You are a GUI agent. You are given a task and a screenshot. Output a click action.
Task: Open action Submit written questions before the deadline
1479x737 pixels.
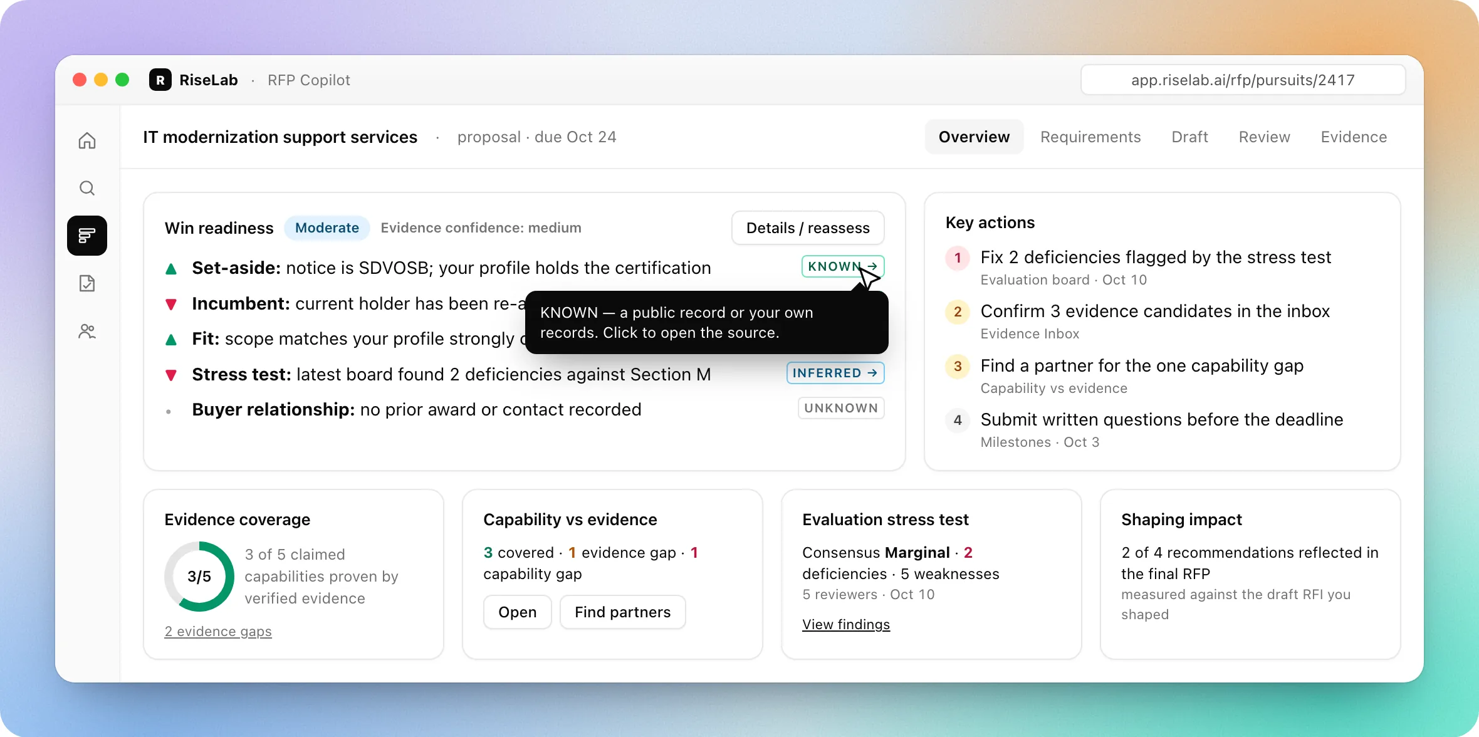(x=1161, y=420)
